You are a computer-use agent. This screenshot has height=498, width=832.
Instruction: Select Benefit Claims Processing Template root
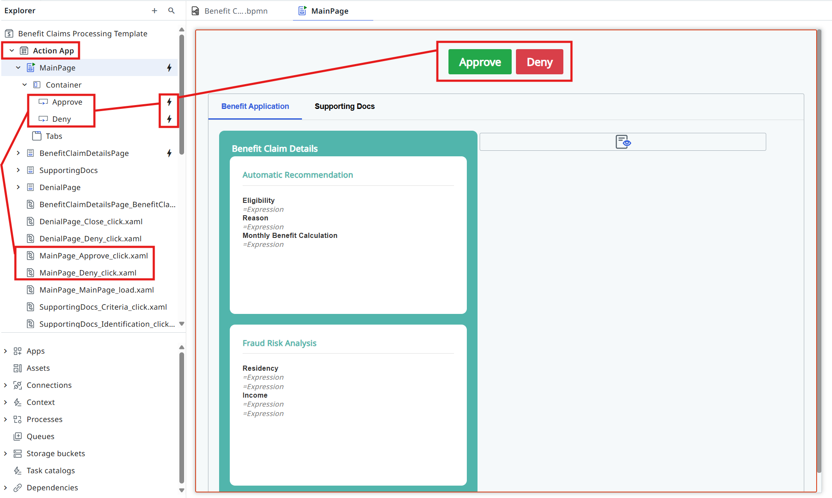click(x=82, y=33)
